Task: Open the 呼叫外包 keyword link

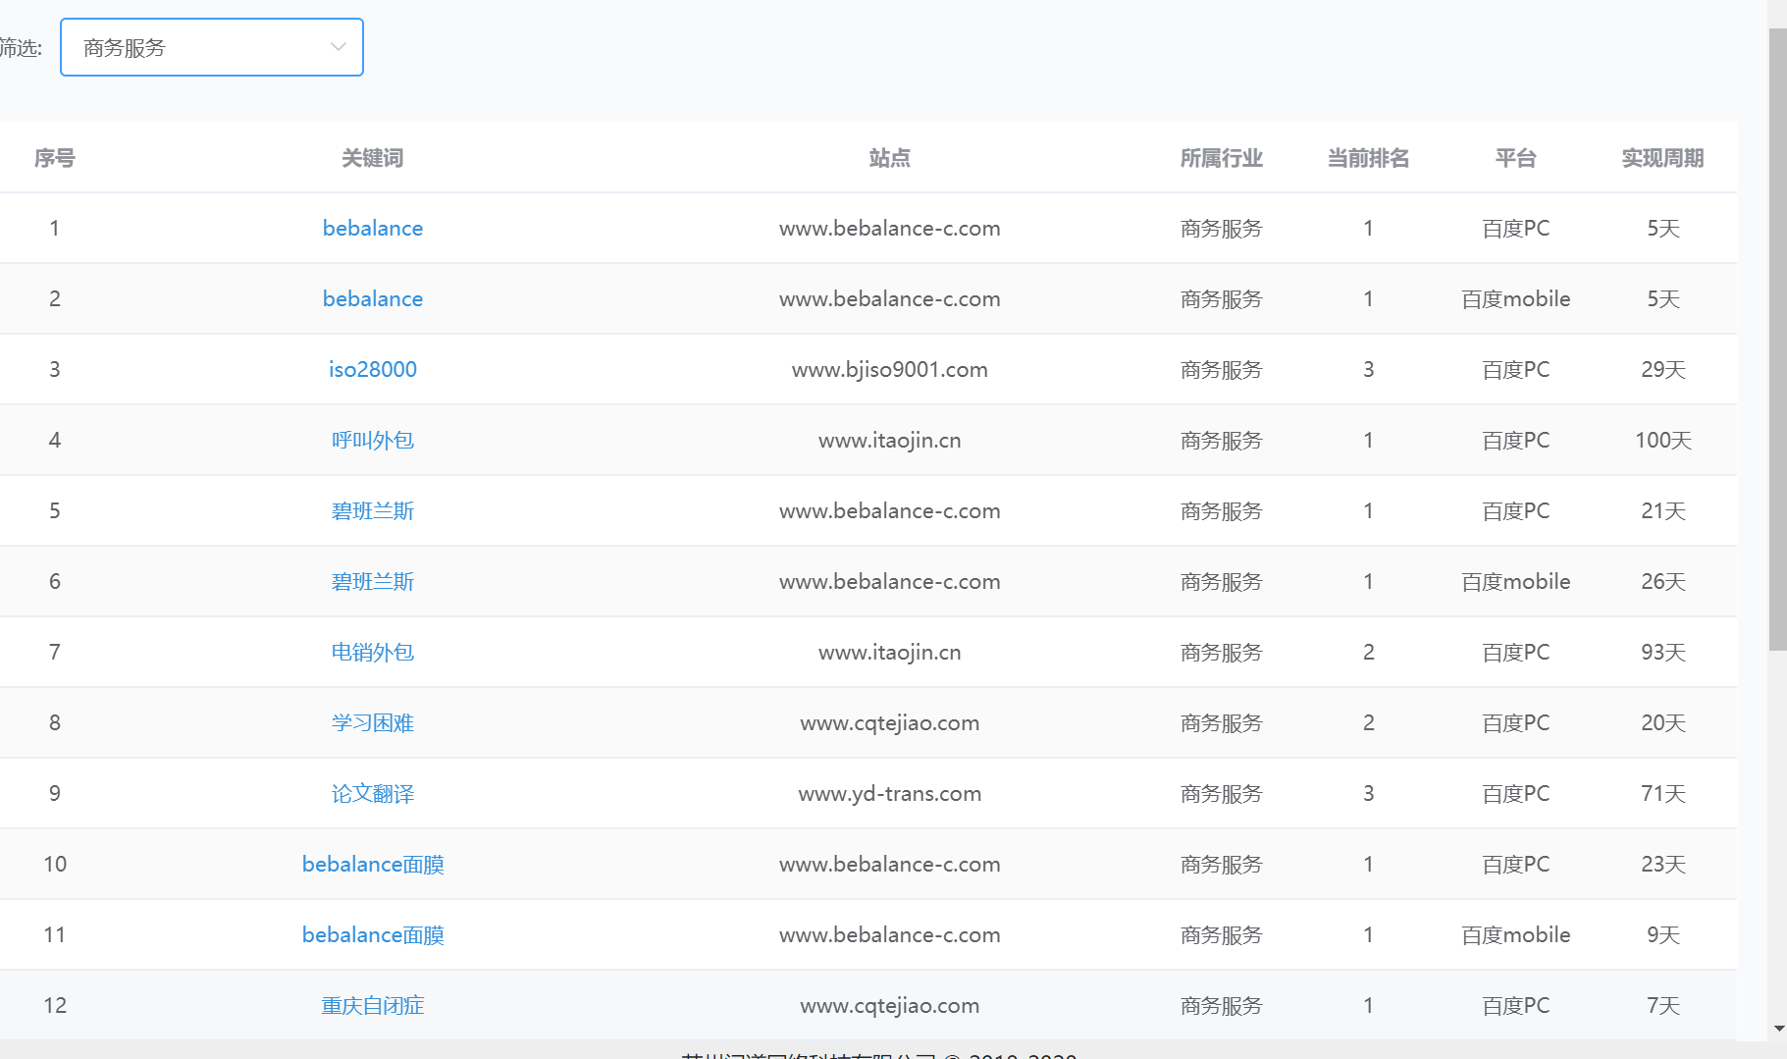Action: click(x=373, y=440)
